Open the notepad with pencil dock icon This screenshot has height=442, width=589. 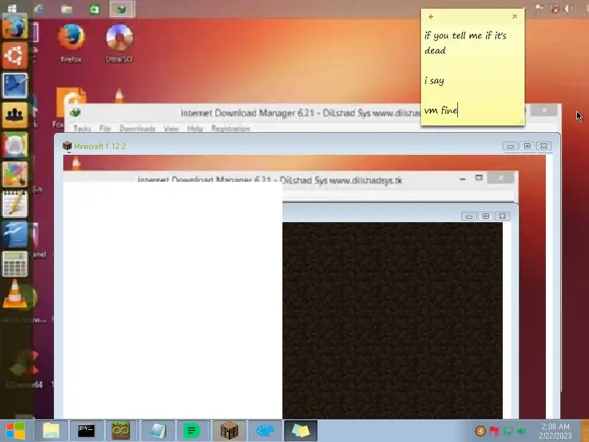(15, 204)
